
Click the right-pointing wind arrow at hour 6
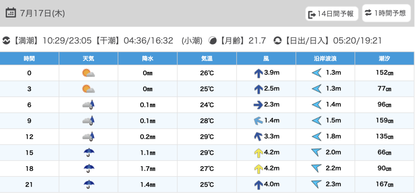point(258,105)
